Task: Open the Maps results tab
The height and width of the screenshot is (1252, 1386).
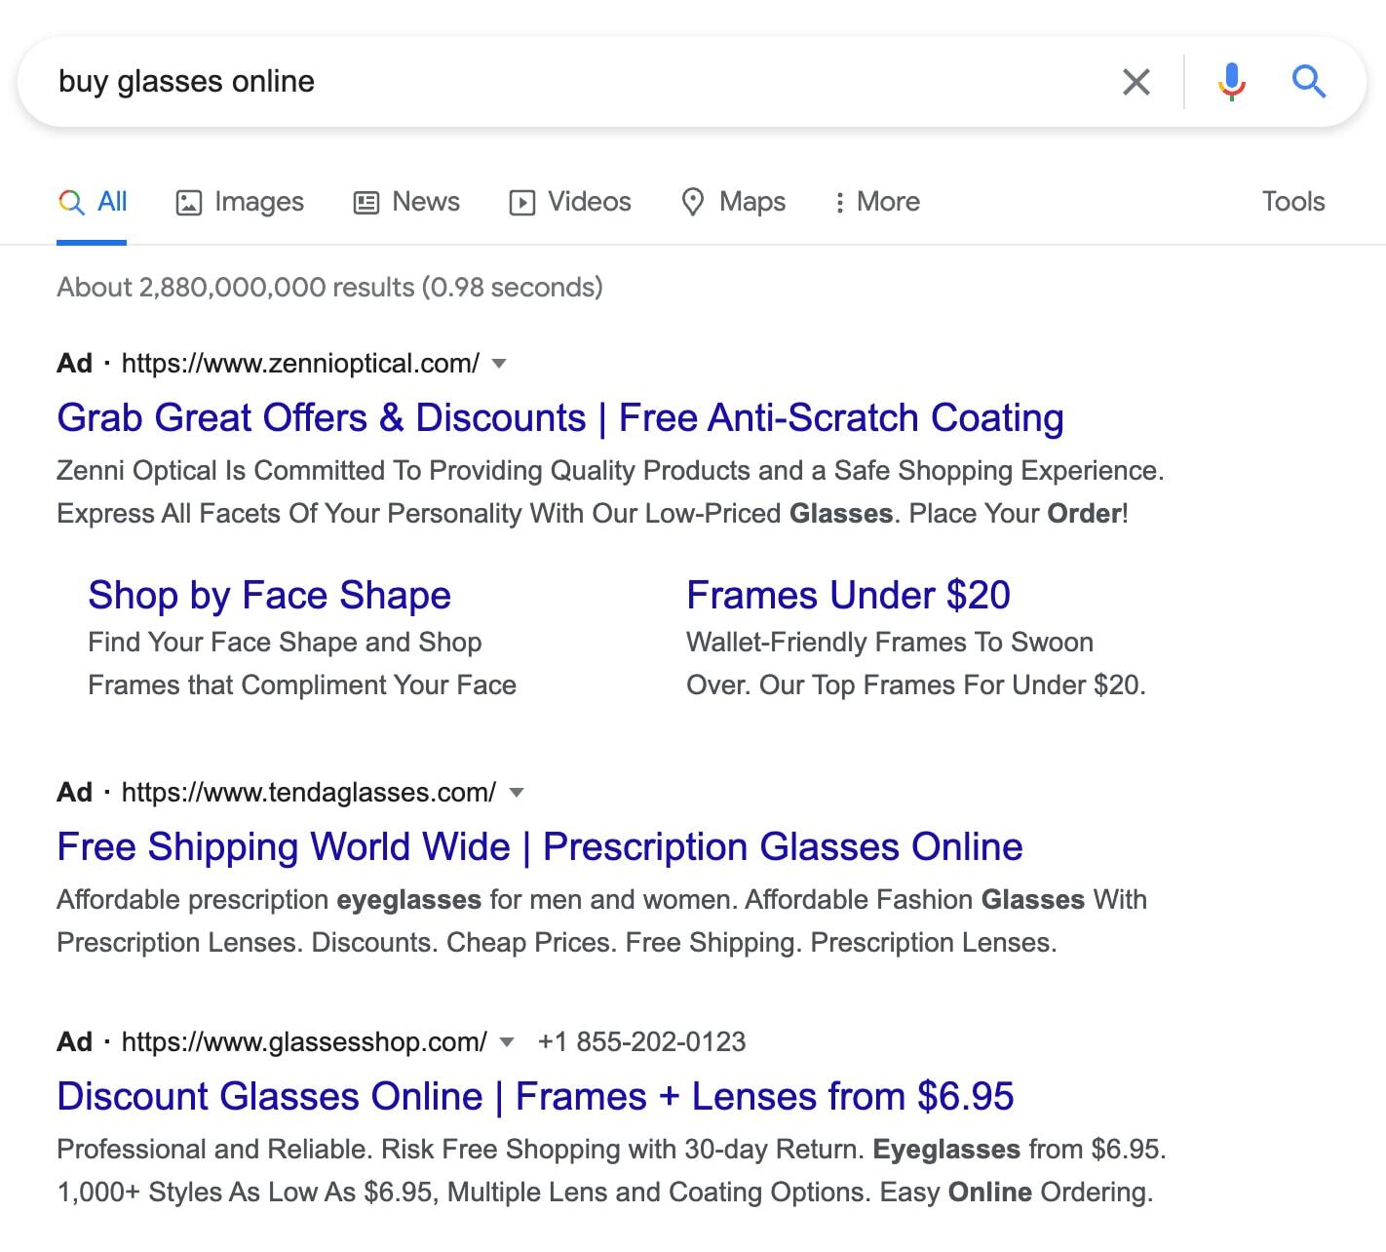Action: tap(733, 202)
